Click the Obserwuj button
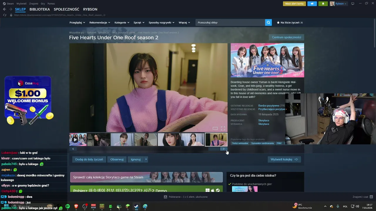 tap(117, 159)
